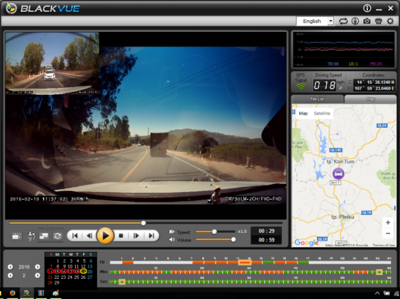Start playback with the Play button
This screenshot has height=299, width=400.
click(x=105, y=236)
